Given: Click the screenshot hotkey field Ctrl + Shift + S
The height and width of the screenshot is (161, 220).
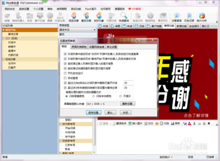Looking at the screenshot, I should (102, 104).
